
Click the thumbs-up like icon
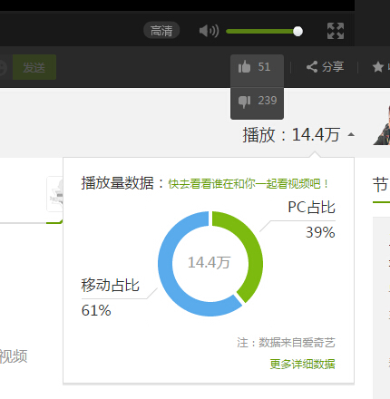(244, 66)
